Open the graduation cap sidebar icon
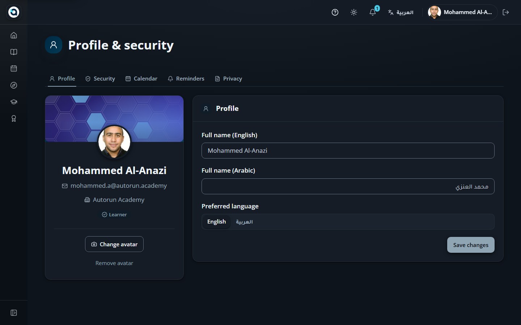This screenshot has width=521, height=325. pos(14,102)
